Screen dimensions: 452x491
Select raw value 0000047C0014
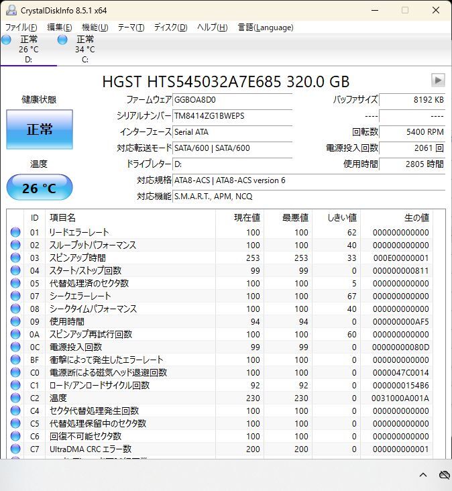[400, 373]
